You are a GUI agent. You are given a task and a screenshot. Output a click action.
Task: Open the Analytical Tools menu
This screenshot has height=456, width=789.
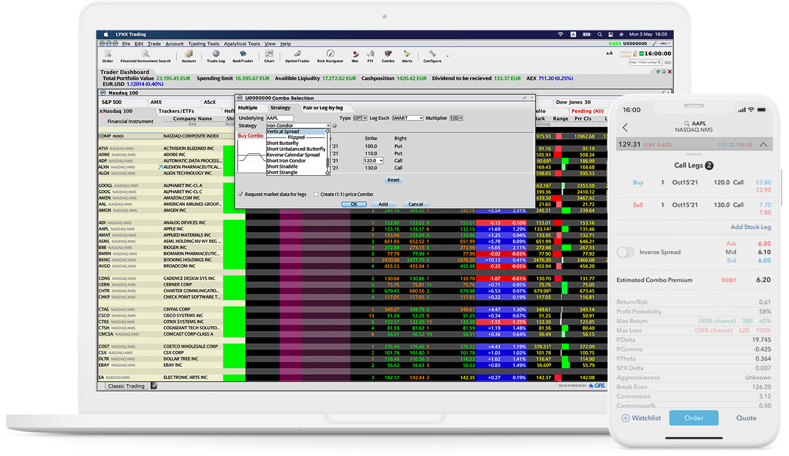[242, 44]
